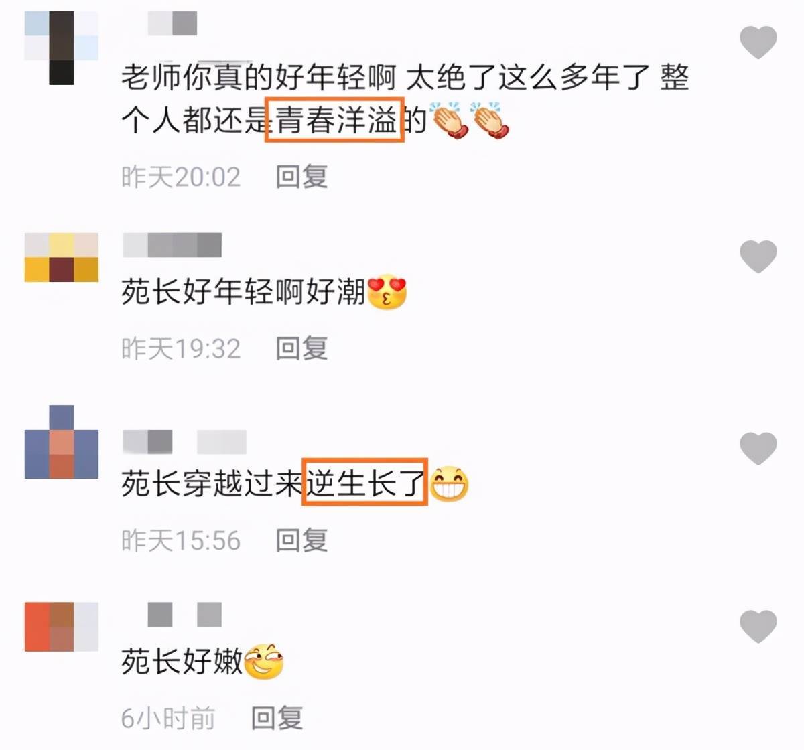
Task: Open avatar of the 老师你真的好年轻 commenter
Action: point(62,48)
